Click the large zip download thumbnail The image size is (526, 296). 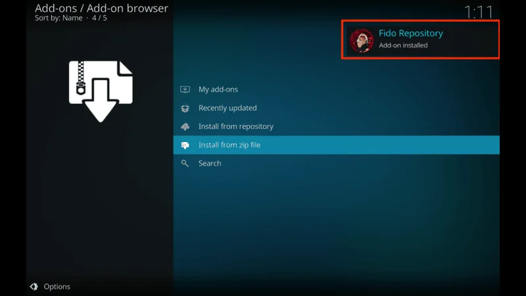(x=101, y=91)
